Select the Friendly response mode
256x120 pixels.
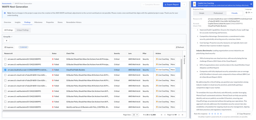(x=235, y=13)
